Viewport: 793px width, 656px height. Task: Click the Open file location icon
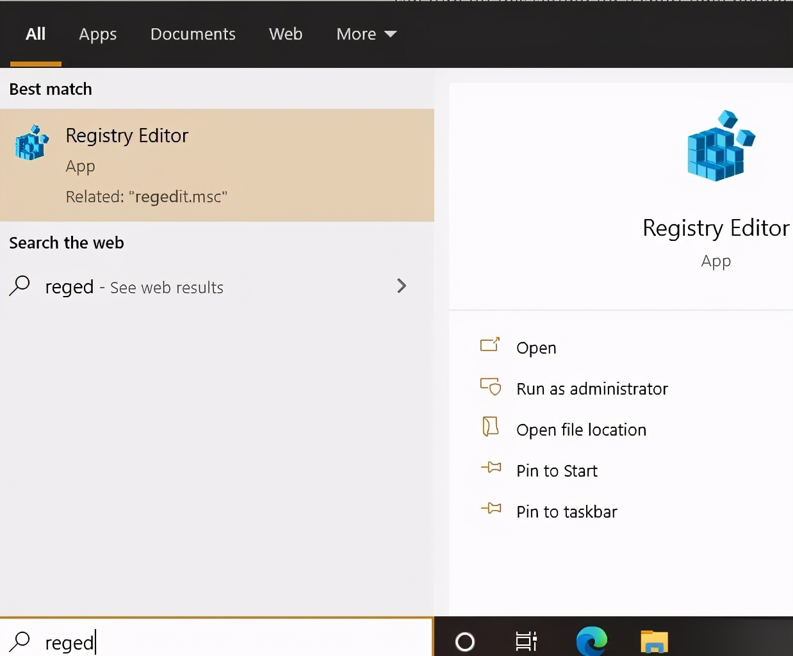(490, 428)
